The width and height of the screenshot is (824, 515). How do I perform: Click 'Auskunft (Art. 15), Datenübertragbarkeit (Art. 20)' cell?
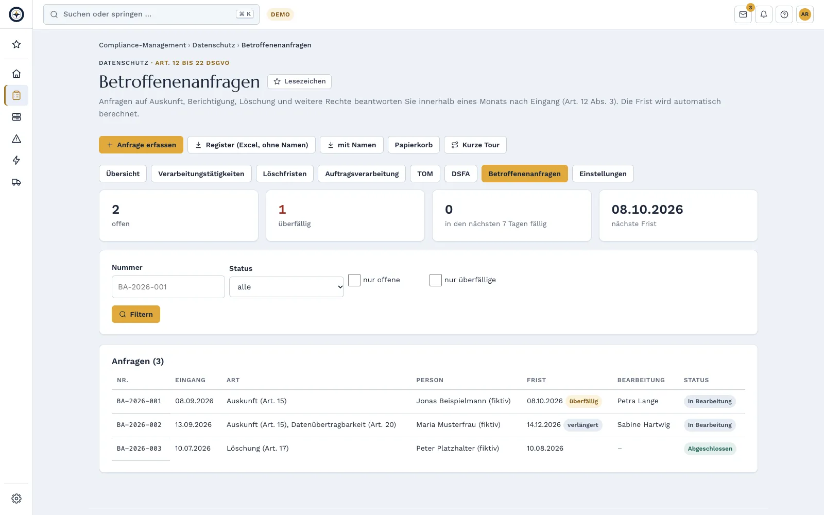pyautogui.click(x=311, y=425)
